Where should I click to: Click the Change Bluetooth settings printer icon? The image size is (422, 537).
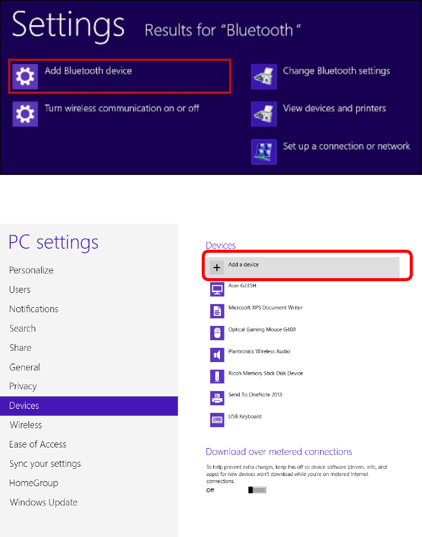click(264, 76)
